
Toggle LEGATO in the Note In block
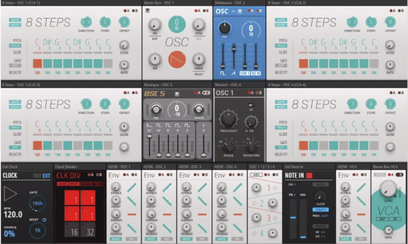[x=320, y=210]
